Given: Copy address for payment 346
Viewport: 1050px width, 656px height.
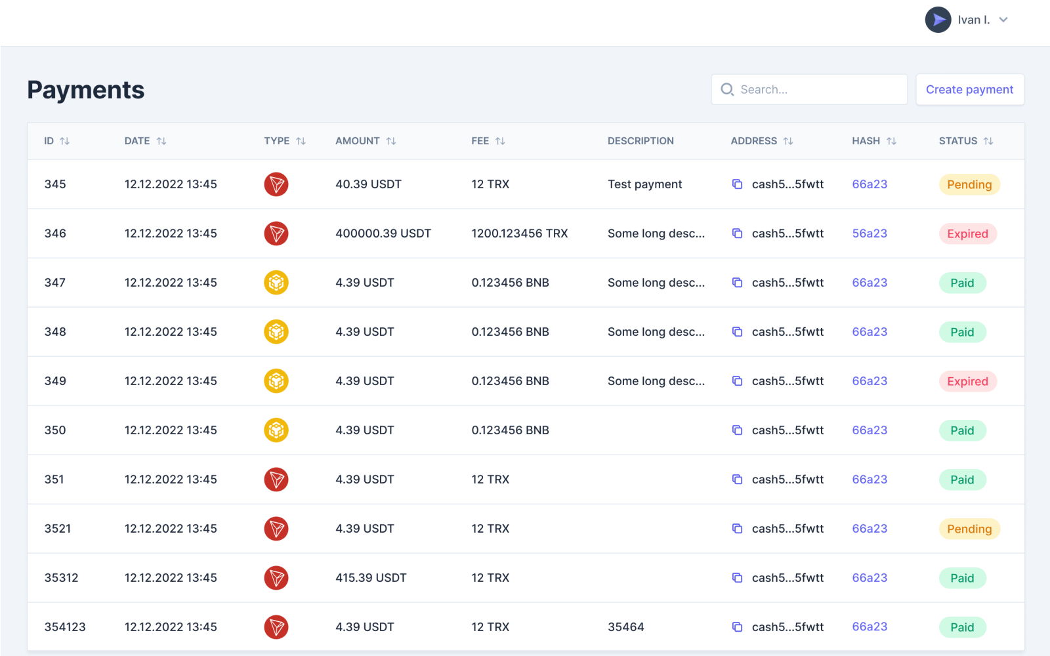Looking at the screenshot, I should (x=738, y=234).
